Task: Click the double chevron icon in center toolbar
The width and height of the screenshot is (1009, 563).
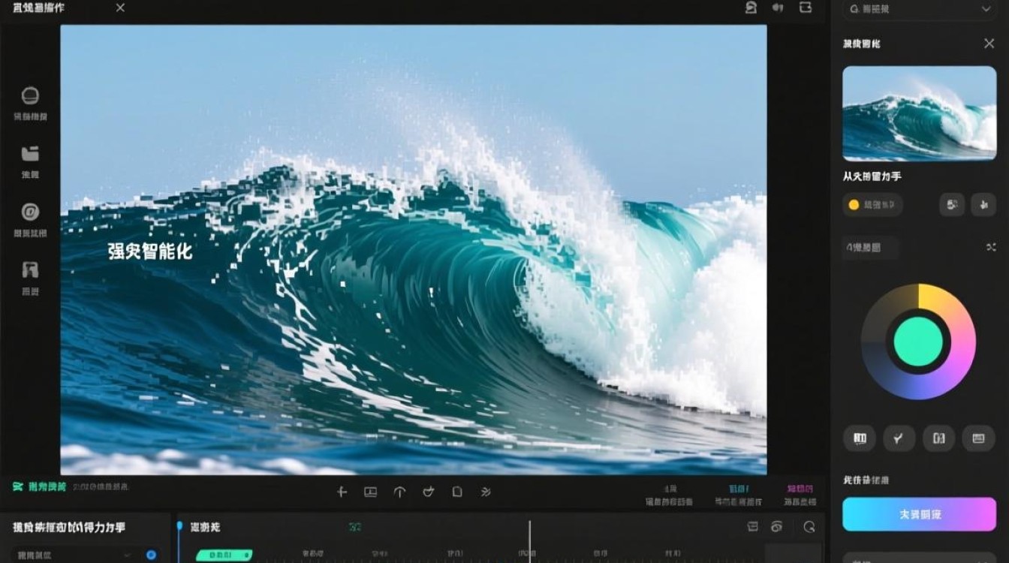Action: coord(486,492)
